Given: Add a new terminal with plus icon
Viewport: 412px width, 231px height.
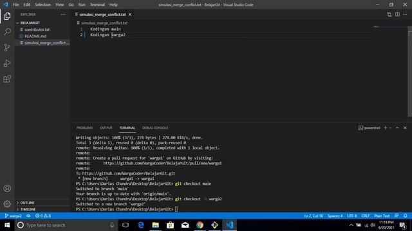Looking at the screenshot, I should point(386,128).
